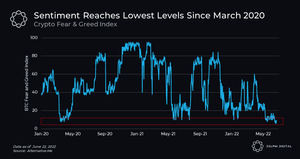The width and height of the screenshot is (300, 159).
Task: Click the "DELPHI DIGITAL" brand text
Action: [278, 146]
